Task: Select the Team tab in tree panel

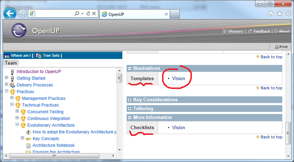Action: pos(11,63)
